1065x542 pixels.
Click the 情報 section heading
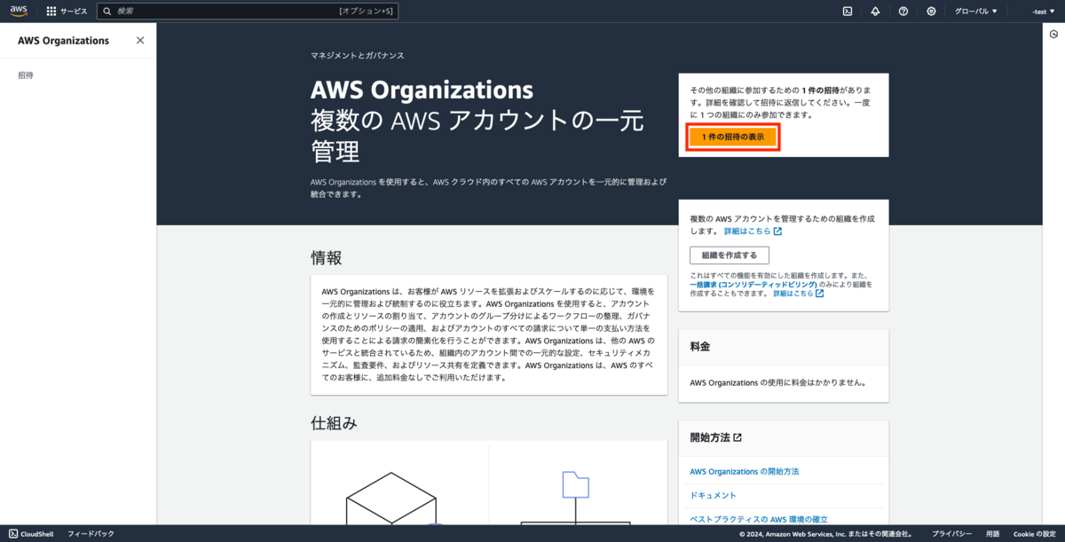click(x=326, y=258)
